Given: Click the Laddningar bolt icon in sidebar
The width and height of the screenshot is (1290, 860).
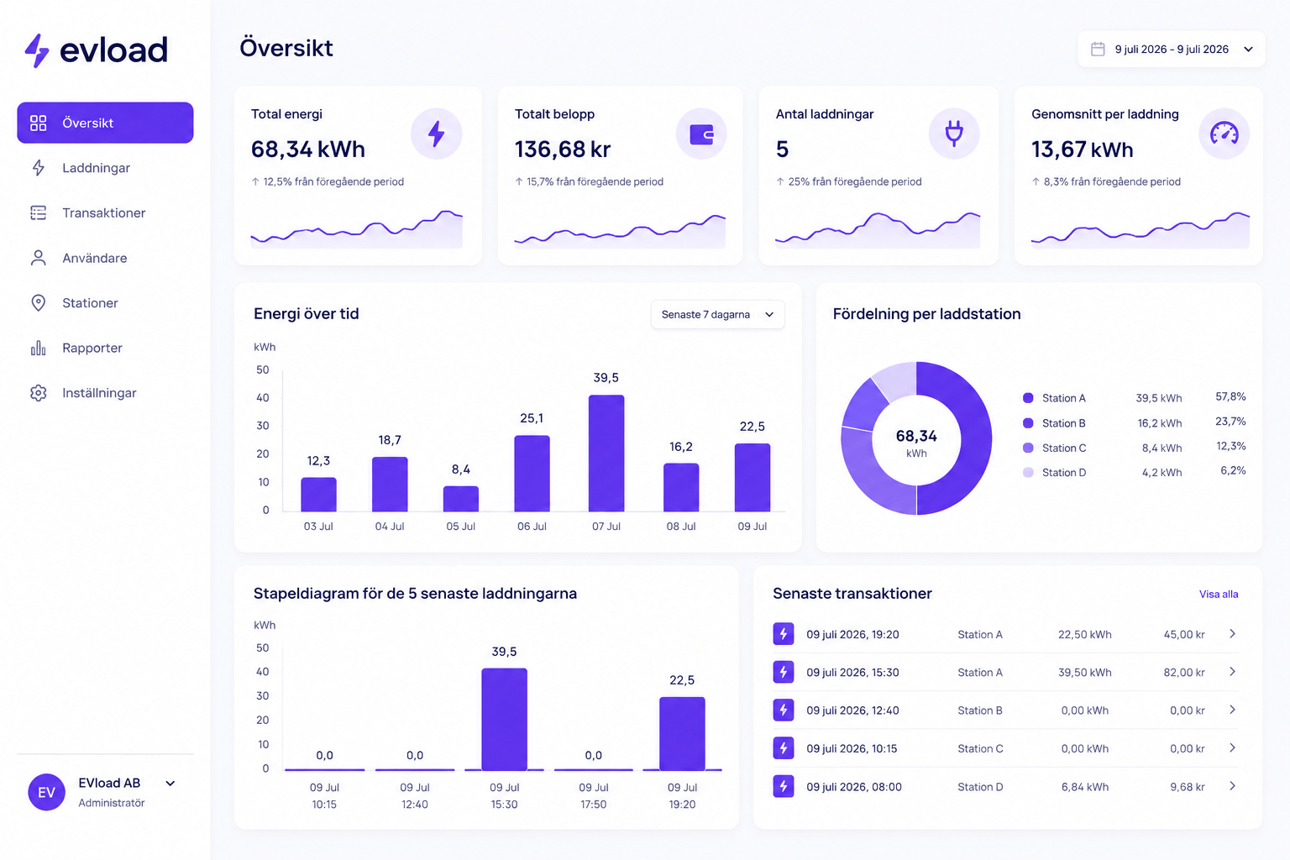Looking at the screenshot, I should point(39,168).
